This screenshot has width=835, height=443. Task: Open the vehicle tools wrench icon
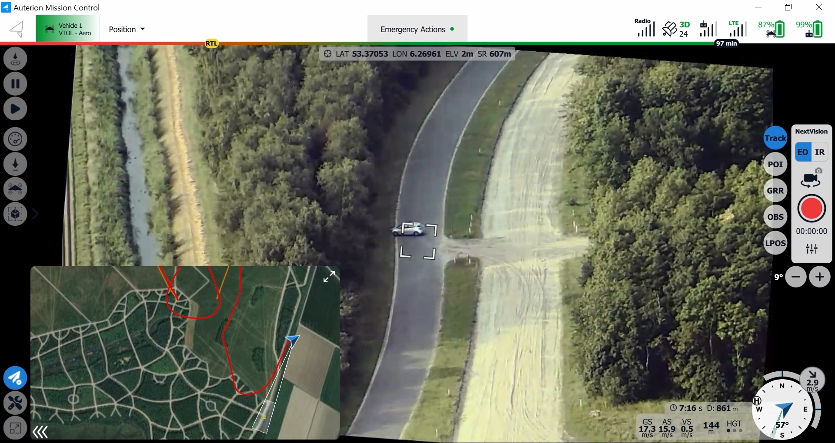[x=15, y=403]
